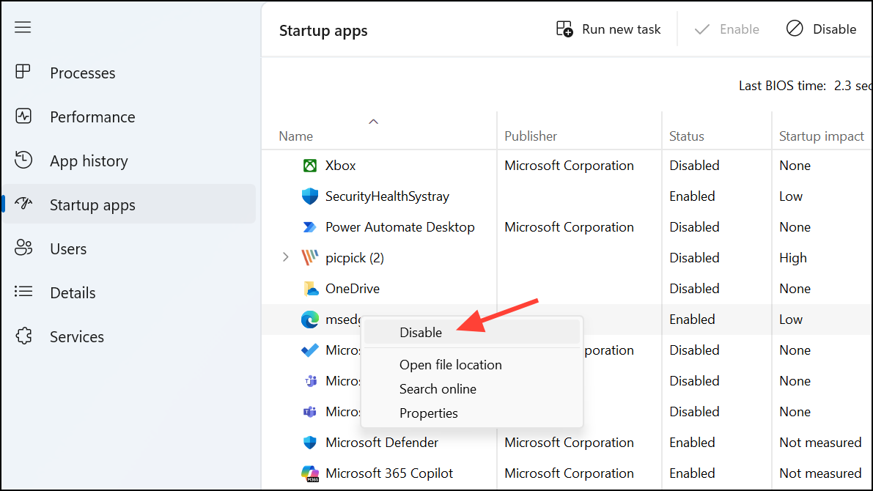Click the Microsoft 365 Copilot icon
The height and width of the screenshot is (491, 873).
click(309, 473)
